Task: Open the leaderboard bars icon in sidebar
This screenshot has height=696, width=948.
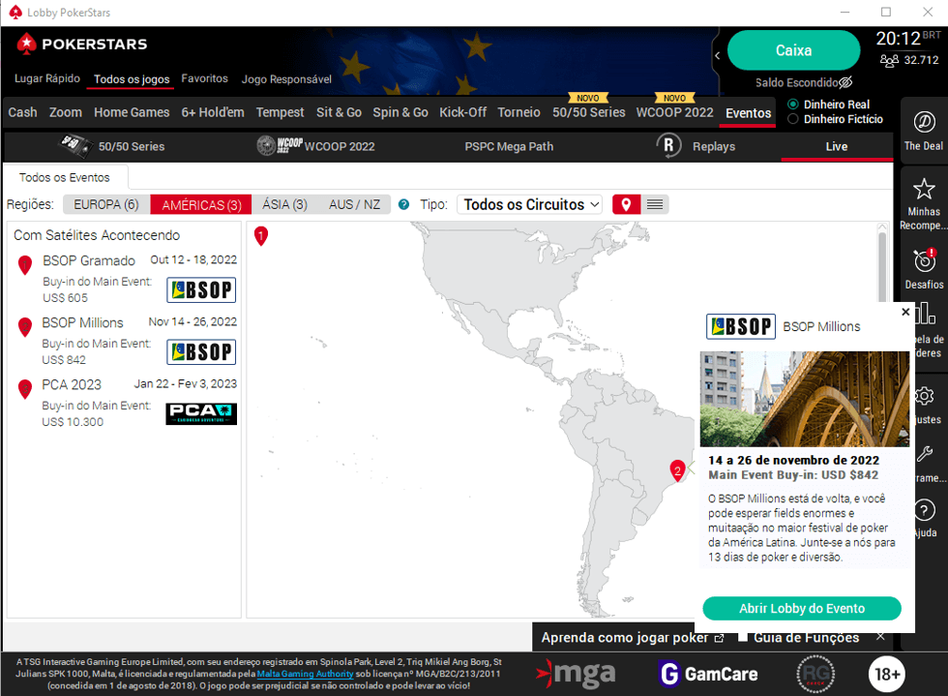Action: (925, 313)
